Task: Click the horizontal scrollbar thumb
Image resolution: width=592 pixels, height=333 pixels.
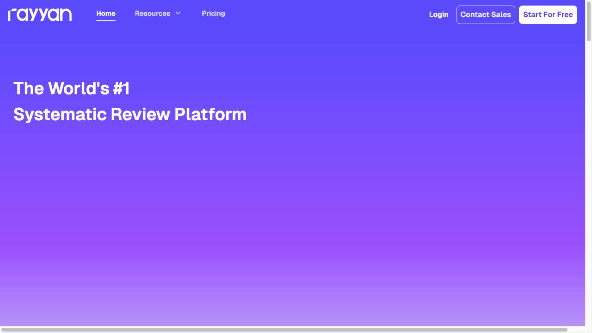Action: pos(284,330)
